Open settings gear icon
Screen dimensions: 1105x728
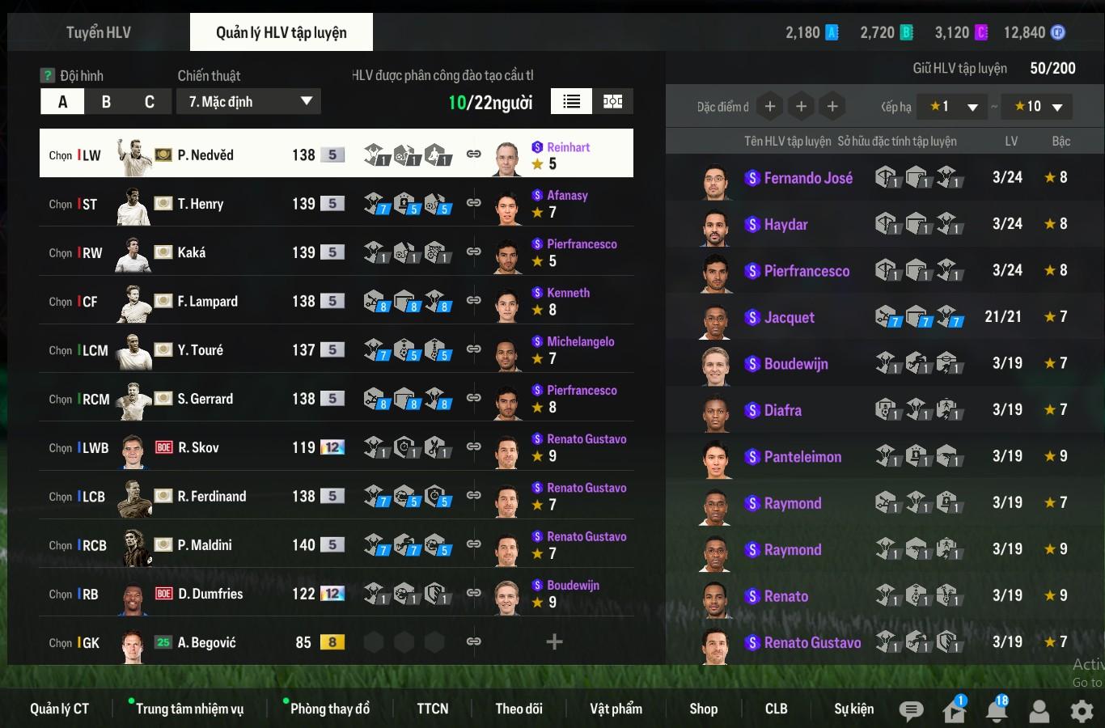point(1082,711)
